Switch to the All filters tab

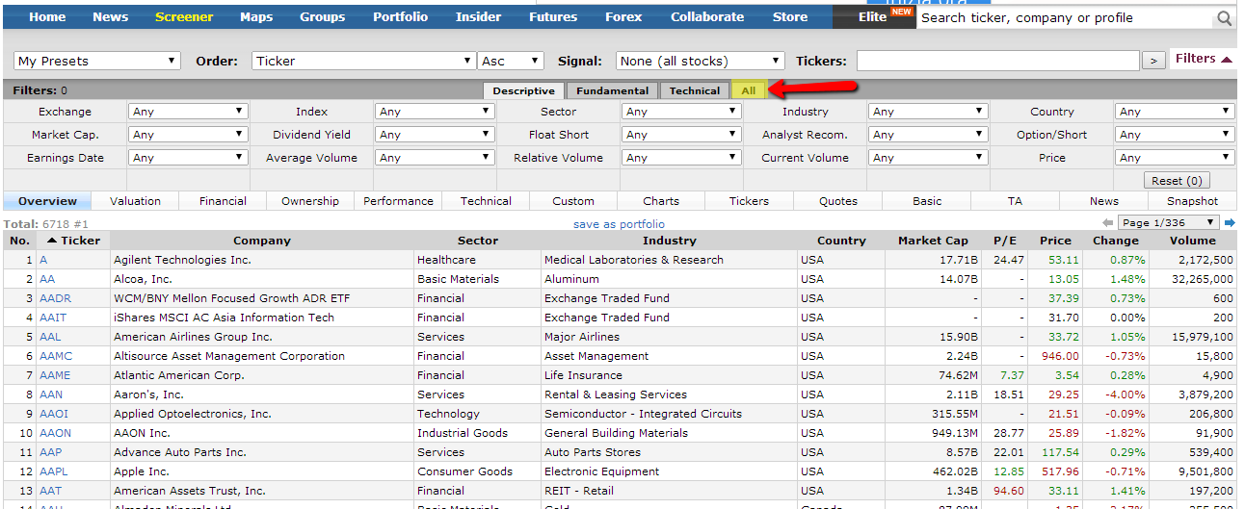[749, 90]
